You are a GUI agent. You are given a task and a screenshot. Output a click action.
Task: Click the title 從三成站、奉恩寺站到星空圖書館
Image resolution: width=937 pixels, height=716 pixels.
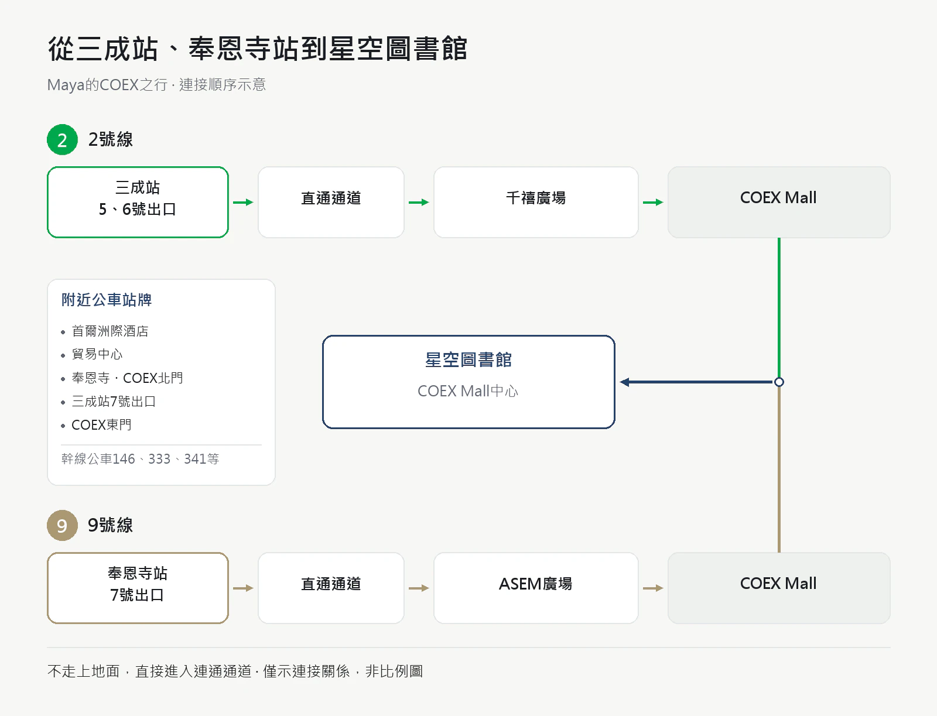pos(258,49)
